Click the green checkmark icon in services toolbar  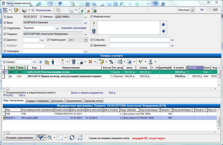tap(141, 61)
